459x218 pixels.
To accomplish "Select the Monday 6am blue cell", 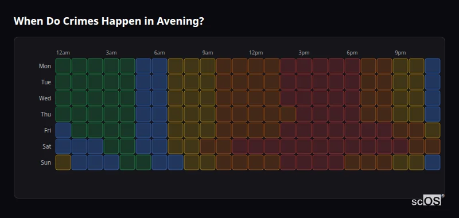I will [160, 66].
